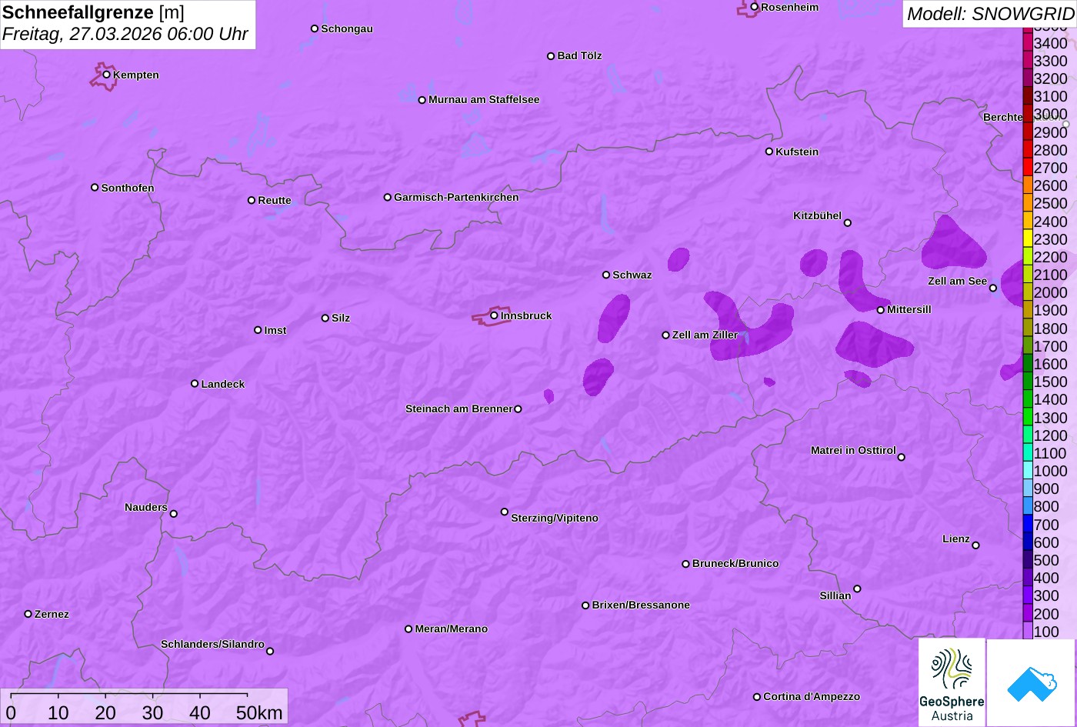Click the 200 m legend color swatch
Image resolution: width=1077 pixels, height=727 pixels.
click(1028, 613)
